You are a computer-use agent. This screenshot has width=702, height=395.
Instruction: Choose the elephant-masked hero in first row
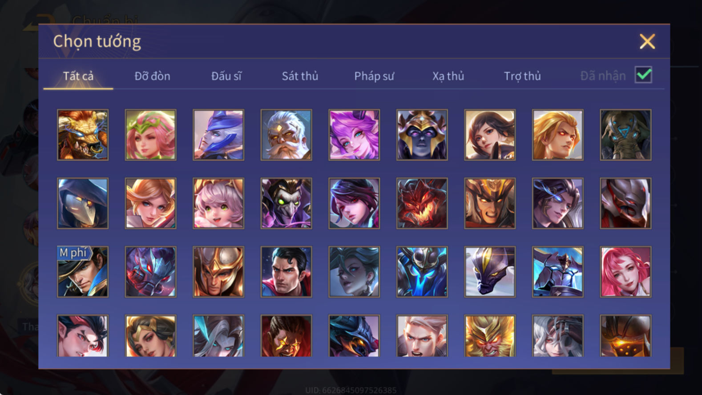(x=625, y=135)
